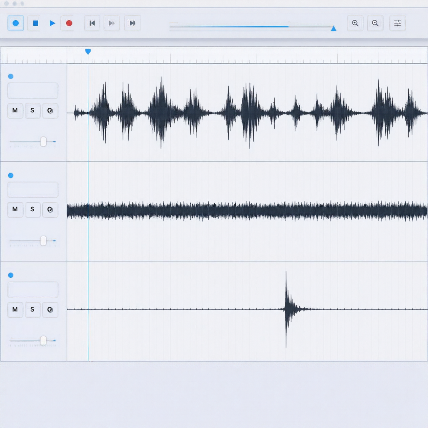The image size is (428, 428).
Task: Click the name field of the third track
Action: (x=33, y=290)
